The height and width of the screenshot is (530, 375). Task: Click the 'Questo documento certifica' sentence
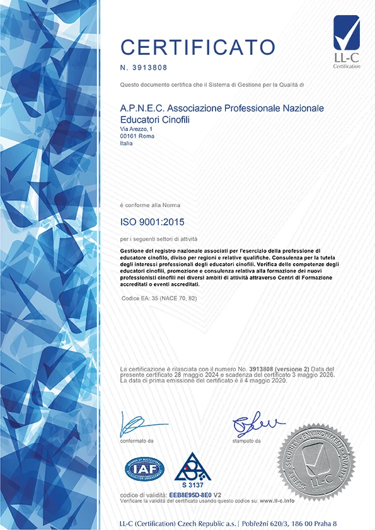212,85
